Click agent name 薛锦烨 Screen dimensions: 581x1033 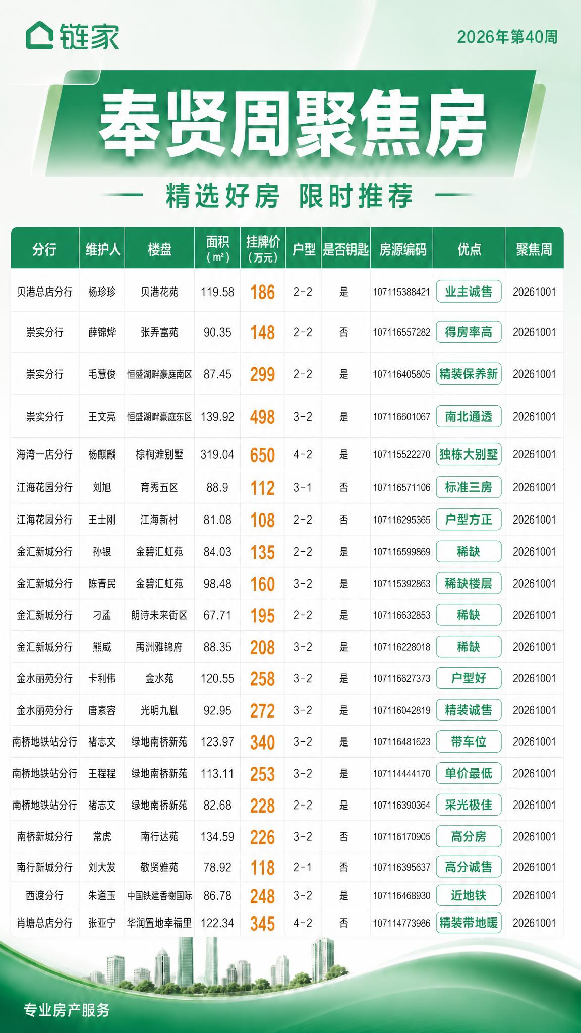pos(102,332)
